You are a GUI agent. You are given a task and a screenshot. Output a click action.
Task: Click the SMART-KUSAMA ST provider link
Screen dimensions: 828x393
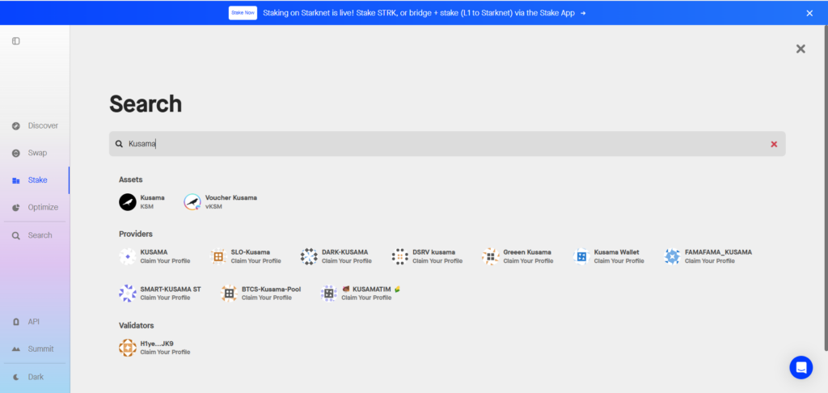coord(170,289)
